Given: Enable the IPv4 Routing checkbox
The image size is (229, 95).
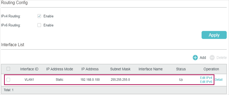Looking at the screenshot, I should (x=39, y=16).
